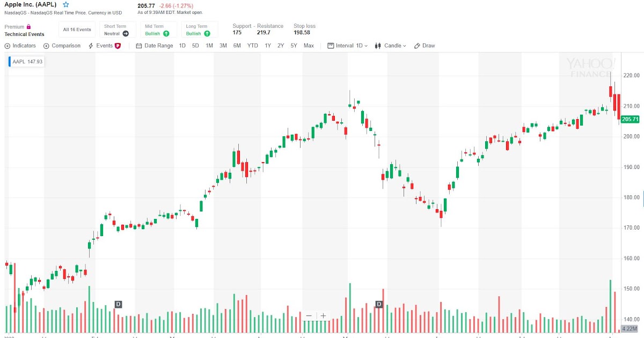Select the 5Y range
The image size is (644, 338).
(x=294, y=46)
